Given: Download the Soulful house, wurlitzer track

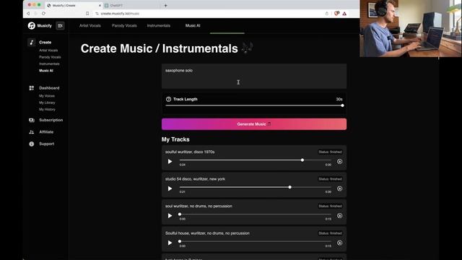Looking at the screenshot, I should [340, 243].
